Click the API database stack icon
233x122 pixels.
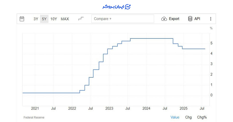coord(190,19)
